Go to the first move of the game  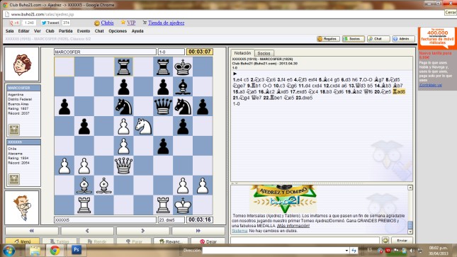tap(31, 231)
